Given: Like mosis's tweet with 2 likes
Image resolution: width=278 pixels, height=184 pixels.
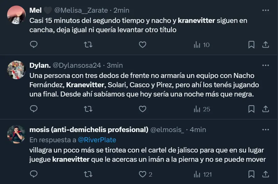Looking at the screenshot, I should 142,174.
